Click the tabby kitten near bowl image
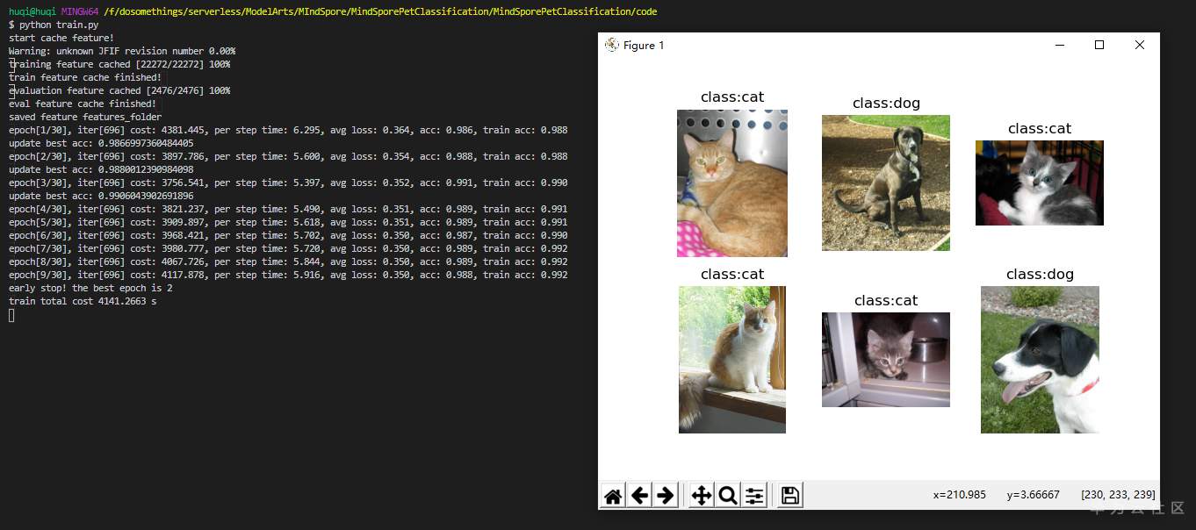This screenshot has height=530, width=1196. pyautogui.click(x=886, y=360)
